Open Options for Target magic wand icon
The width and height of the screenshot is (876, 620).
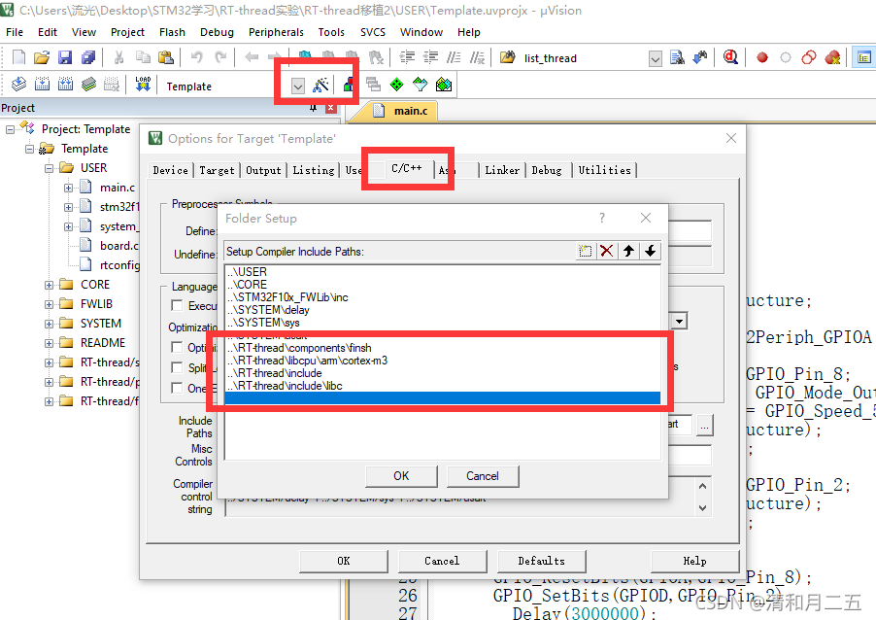click(320, 85)
